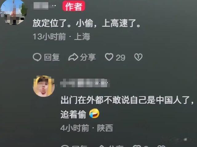197x147 pixels.
Task: Click the replier's blurred username
Action: (x=85, y=83)
